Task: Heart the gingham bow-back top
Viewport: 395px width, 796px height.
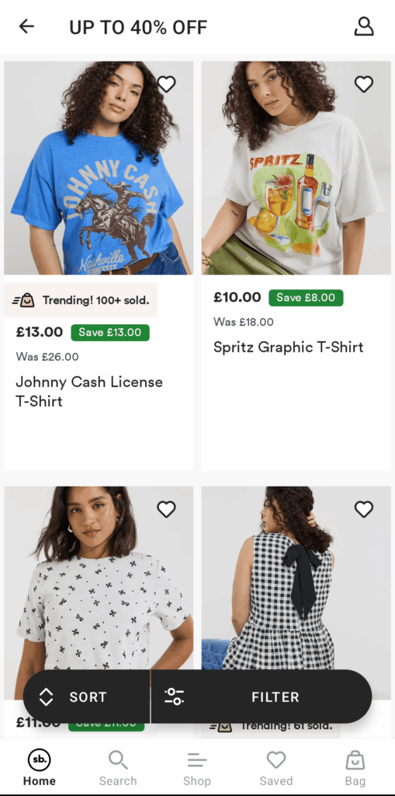Action: [363, 508]
